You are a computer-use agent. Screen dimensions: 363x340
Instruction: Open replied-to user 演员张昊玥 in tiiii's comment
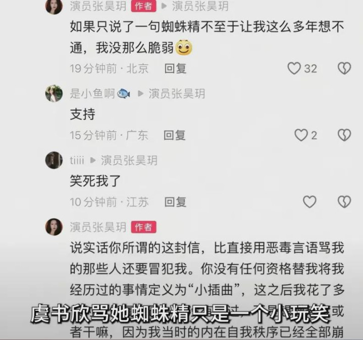tap(129, 160)
